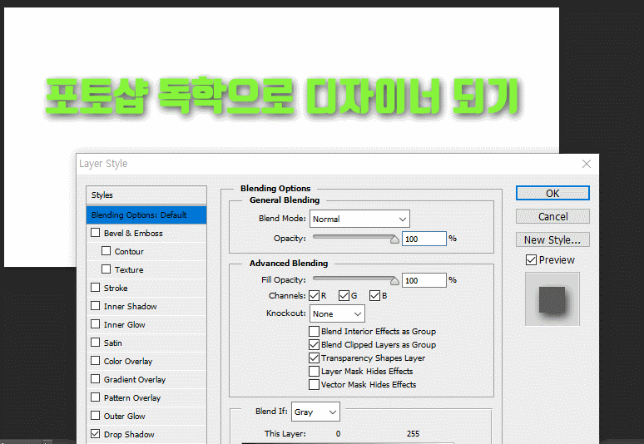Open the Blend If dropdown
644x444 pixels.
tap(315, 412)
